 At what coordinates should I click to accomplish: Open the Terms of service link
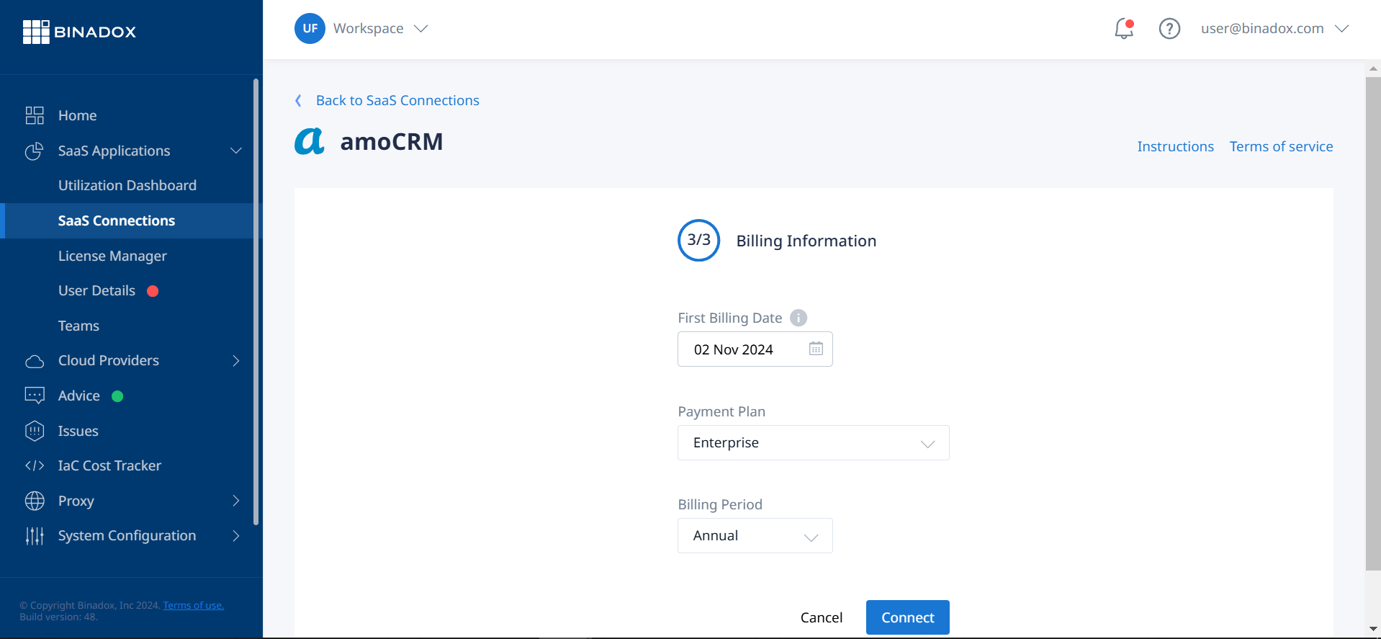click(x=1281, y=147)
